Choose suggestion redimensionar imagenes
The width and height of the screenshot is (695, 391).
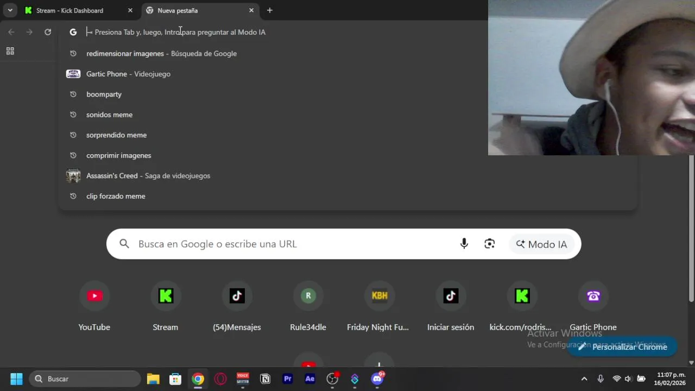(x=347, y=53)
